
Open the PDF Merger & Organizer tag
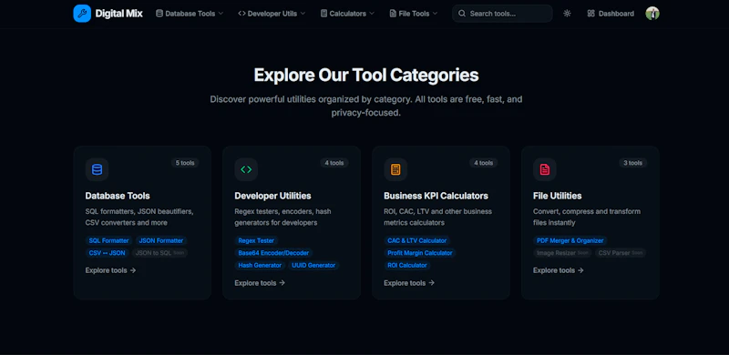570,240
